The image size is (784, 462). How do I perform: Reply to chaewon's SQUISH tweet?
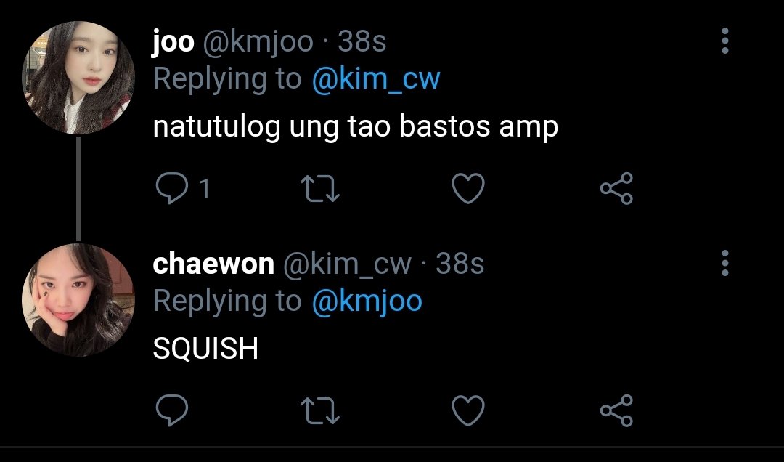click(172, 410)
